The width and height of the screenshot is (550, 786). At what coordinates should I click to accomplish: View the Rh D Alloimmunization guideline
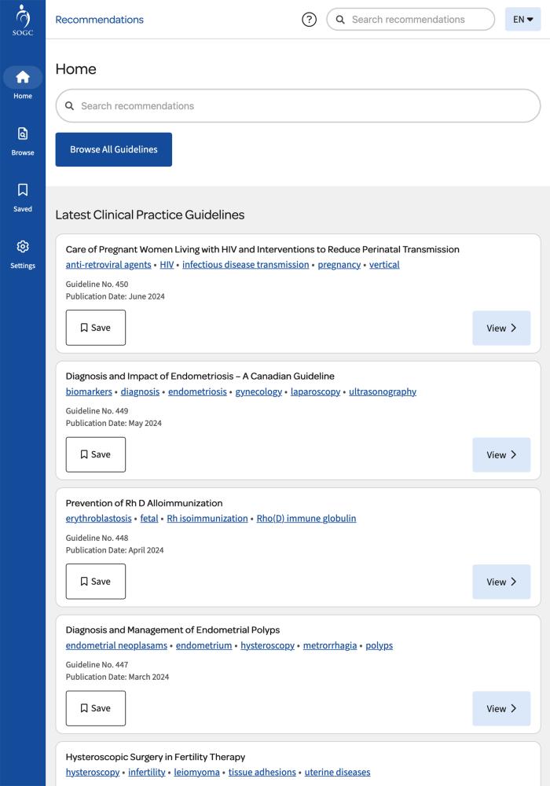tap(501, 582)
